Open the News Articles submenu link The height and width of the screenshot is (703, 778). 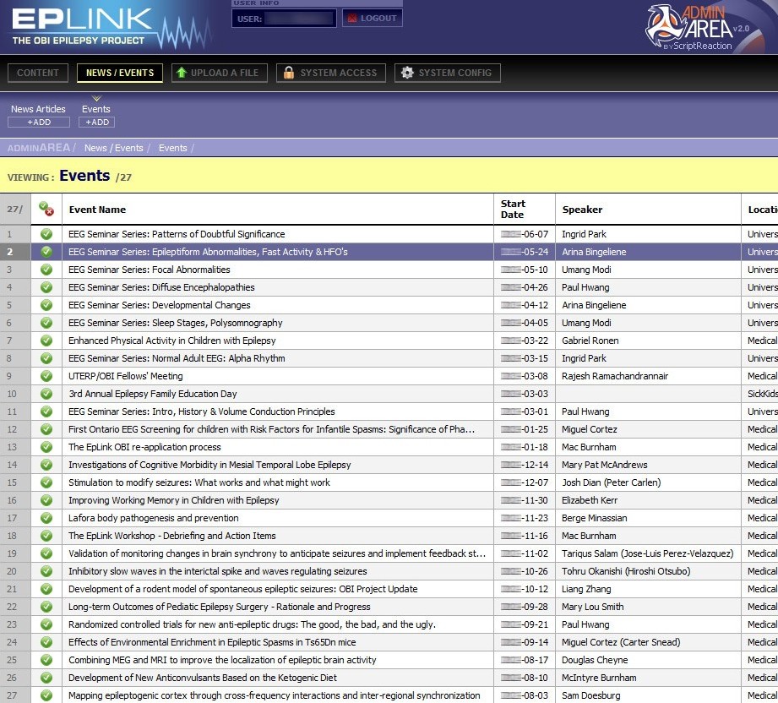click(x=38, y=109)
